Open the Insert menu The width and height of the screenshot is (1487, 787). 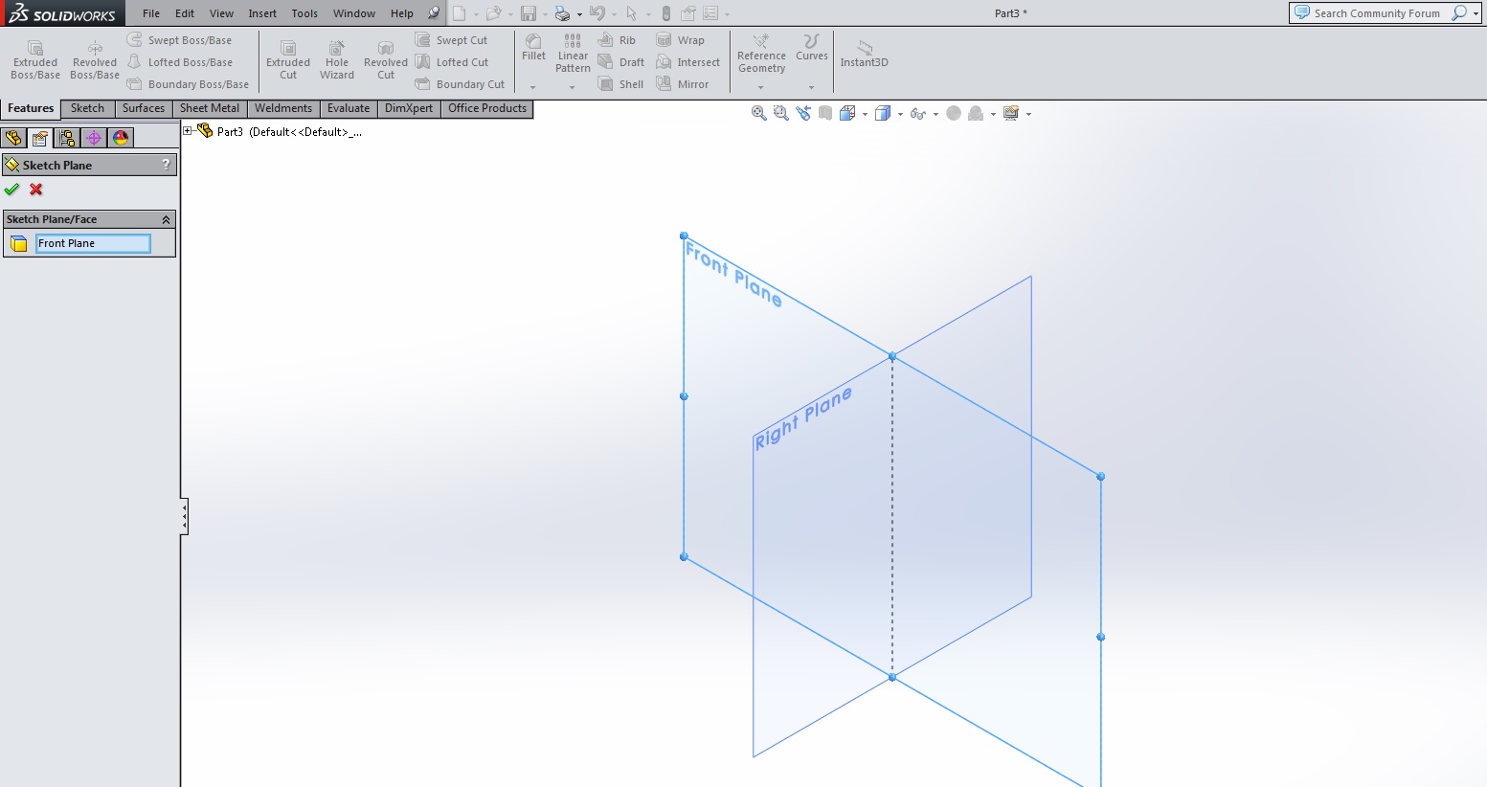pos(262,13)
